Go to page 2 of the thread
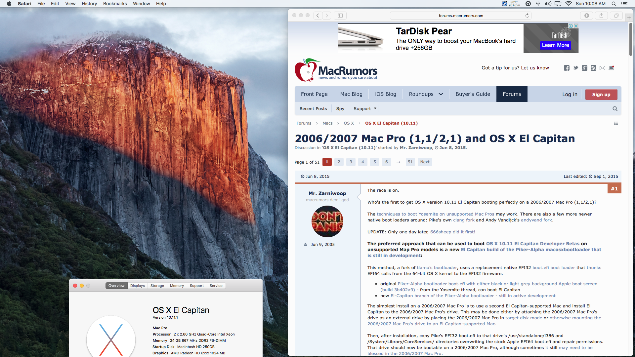 pos(339,162)
